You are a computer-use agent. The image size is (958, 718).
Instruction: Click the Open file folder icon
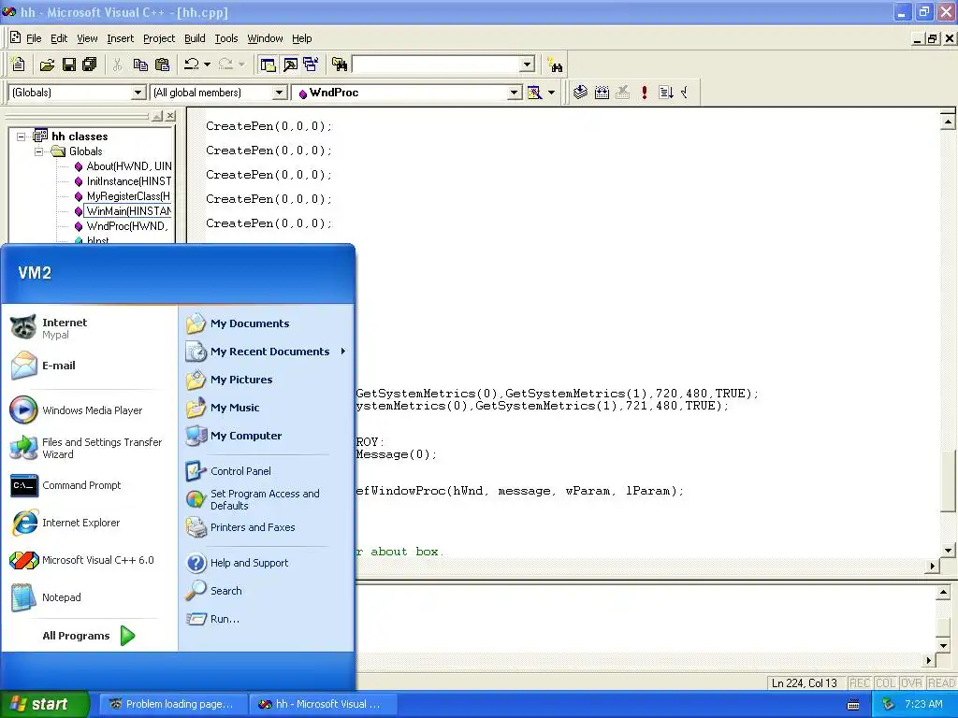click(47, 65)
